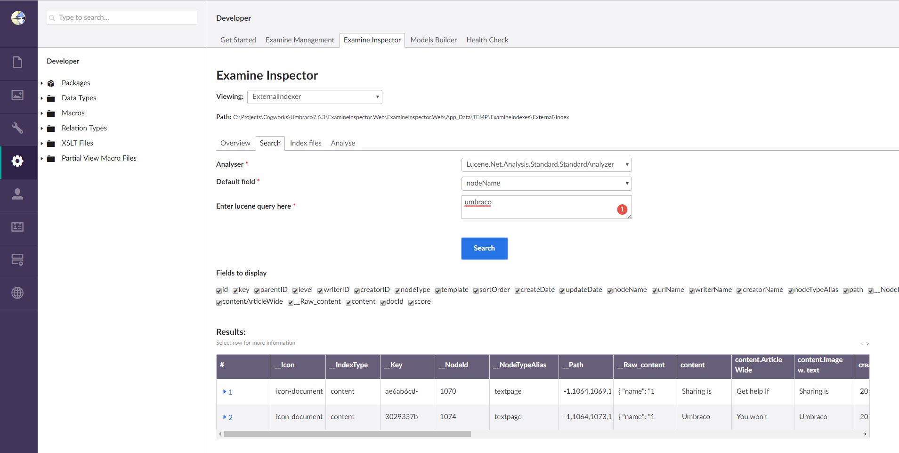Switch to the Examine Management tab
This screenshot has width=899, height=453.
300,40
